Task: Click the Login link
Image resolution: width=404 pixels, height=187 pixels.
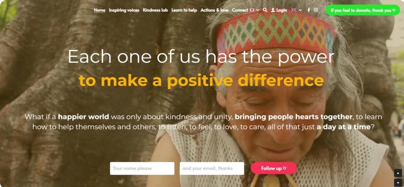Action: [281, 10]
